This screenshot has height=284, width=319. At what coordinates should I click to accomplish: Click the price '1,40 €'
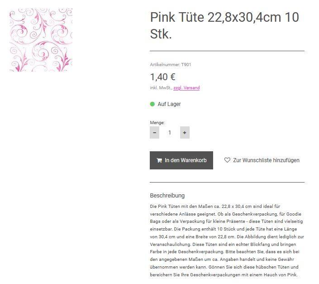pos(163,77)
